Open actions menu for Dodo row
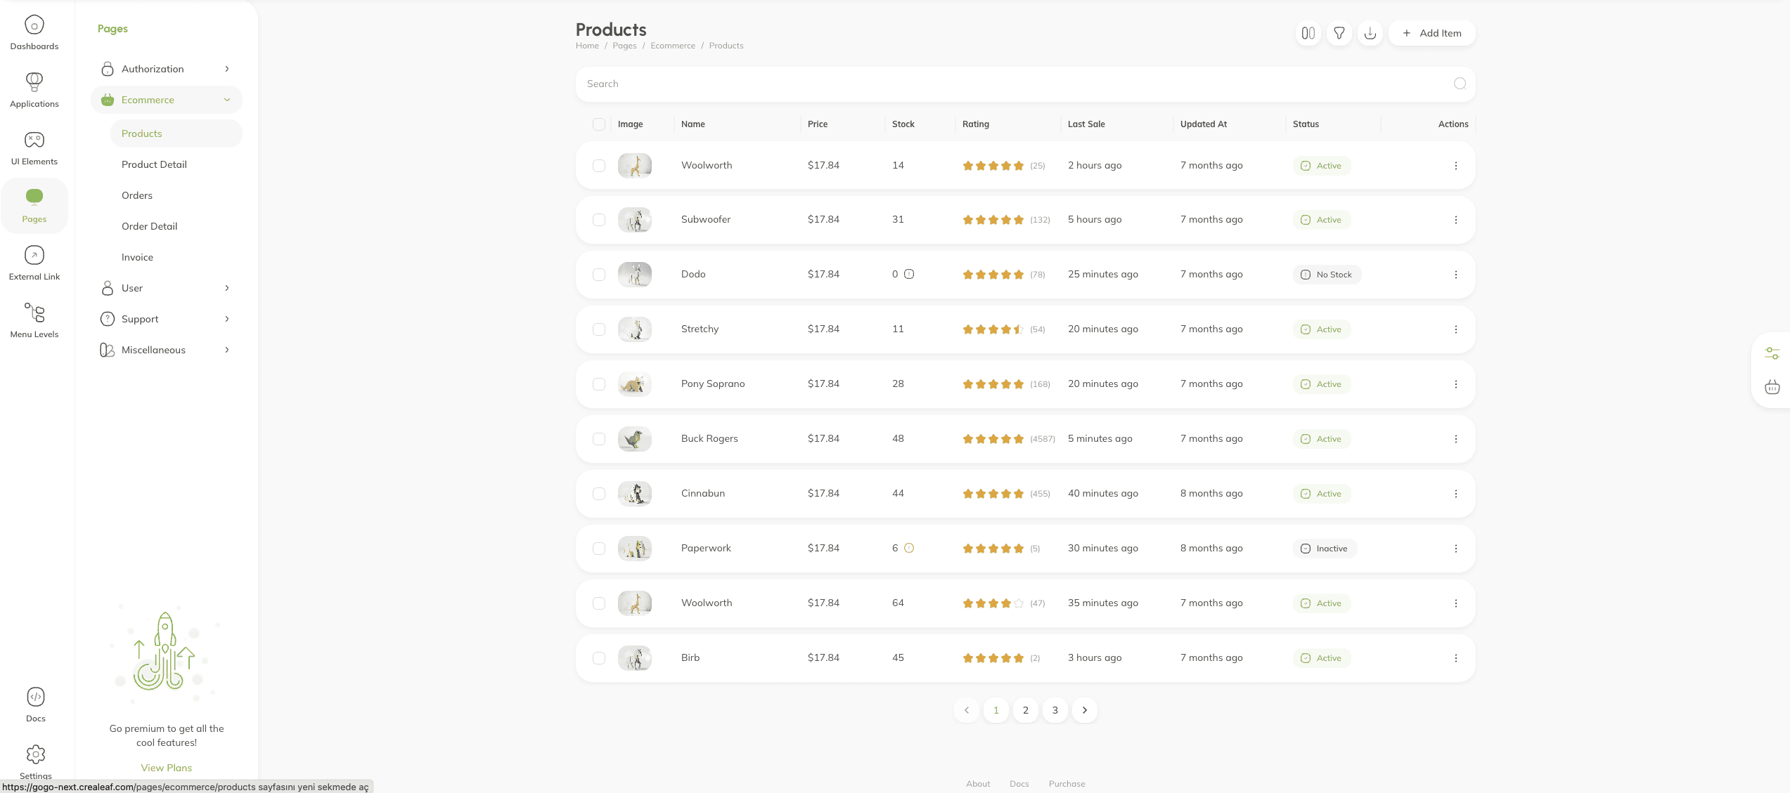 tap(1455, 275)
